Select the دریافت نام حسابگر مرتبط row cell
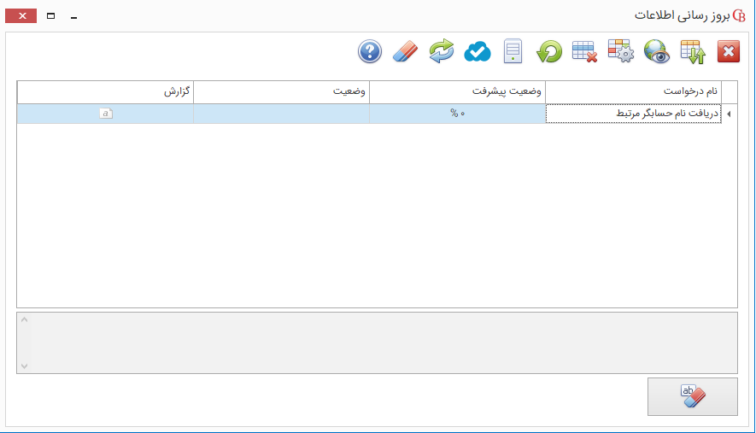Image resolution: width=756 pixels, height=433 pixels. point(633,114)
